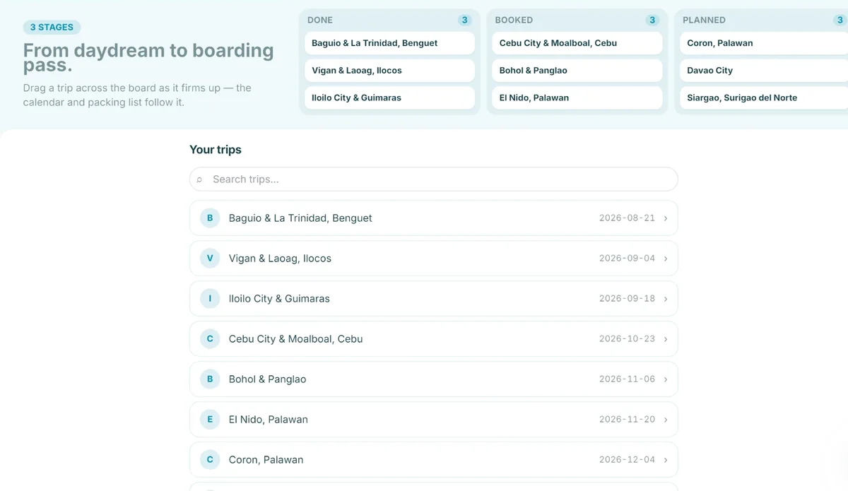The height and width of the screenshot is (491, 848).
Task: Open chevron on Cebu City & Moalboal row
Action: pyautogui.click(x=666, y=339)
